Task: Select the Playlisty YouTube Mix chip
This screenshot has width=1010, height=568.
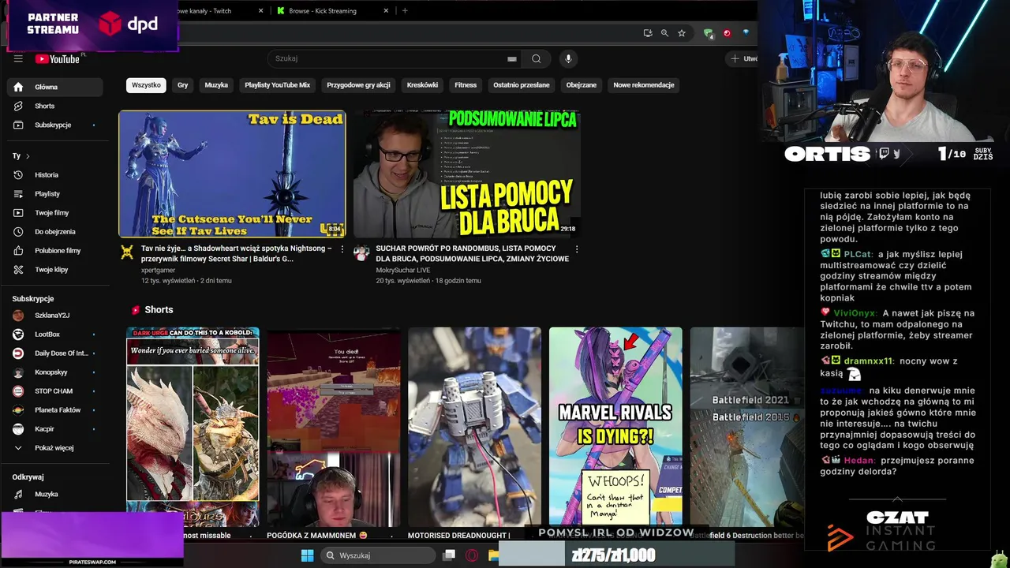Action: (x=278, y=85)
